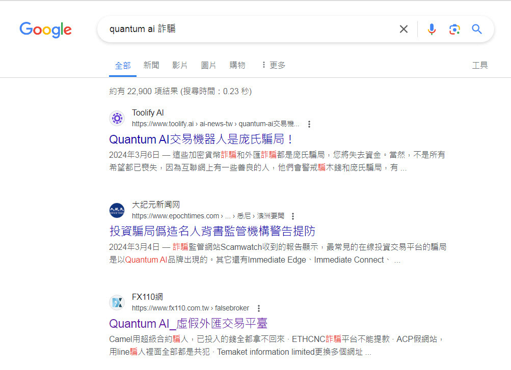Click the Toolify AI site favicon
This screenshot has height=370, width=511.
pos(117,118)
